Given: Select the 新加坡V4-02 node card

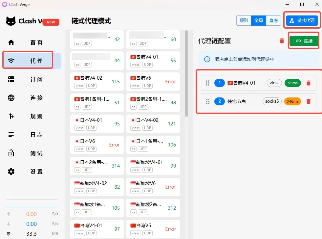Looking at the screenshot, I should (97, 187).
